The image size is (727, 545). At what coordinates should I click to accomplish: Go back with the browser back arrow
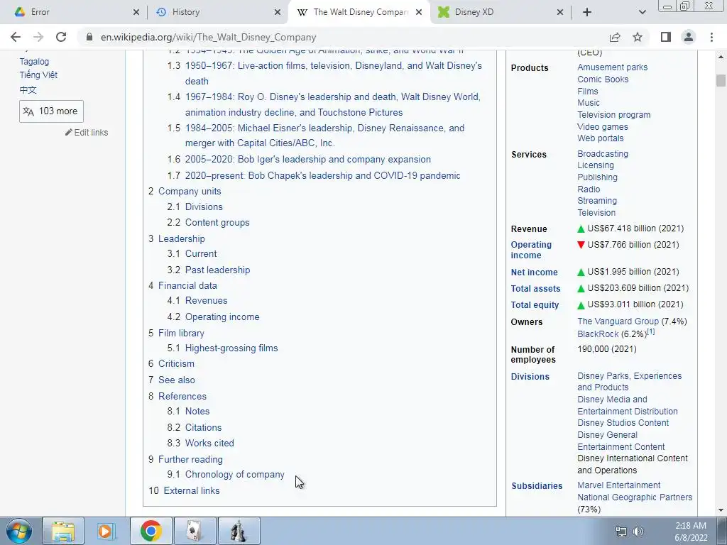pyautogui.click(x=16, y=37)
